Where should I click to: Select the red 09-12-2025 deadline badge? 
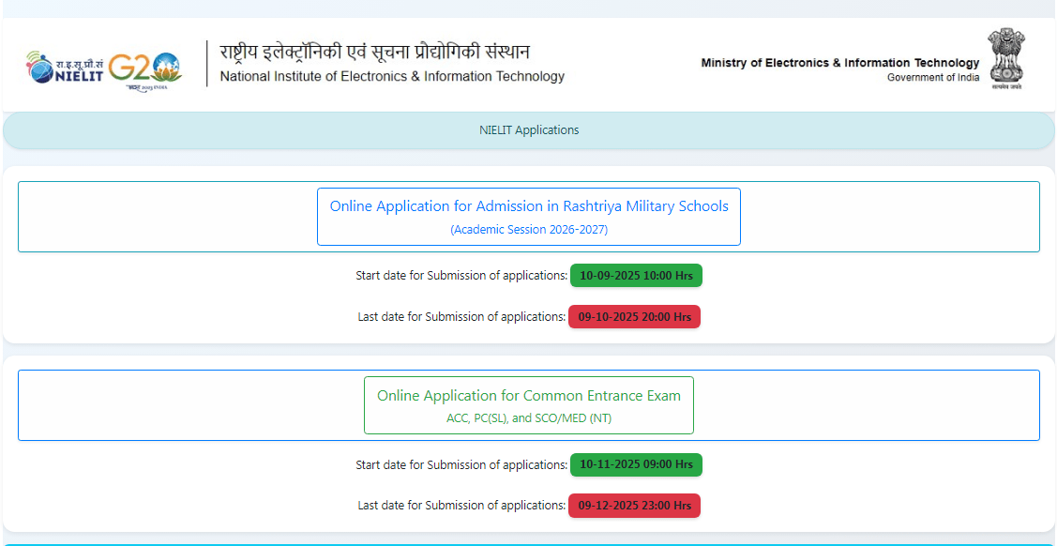point(634,506)
